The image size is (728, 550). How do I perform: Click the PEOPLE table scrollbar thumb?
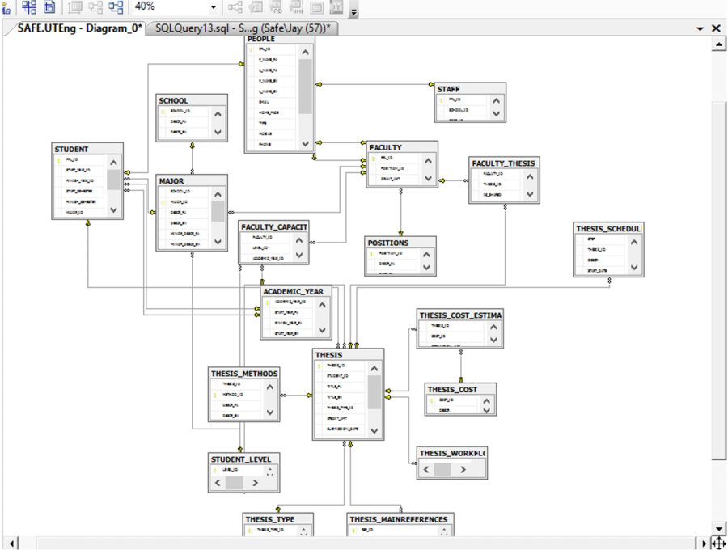[305, 87]
